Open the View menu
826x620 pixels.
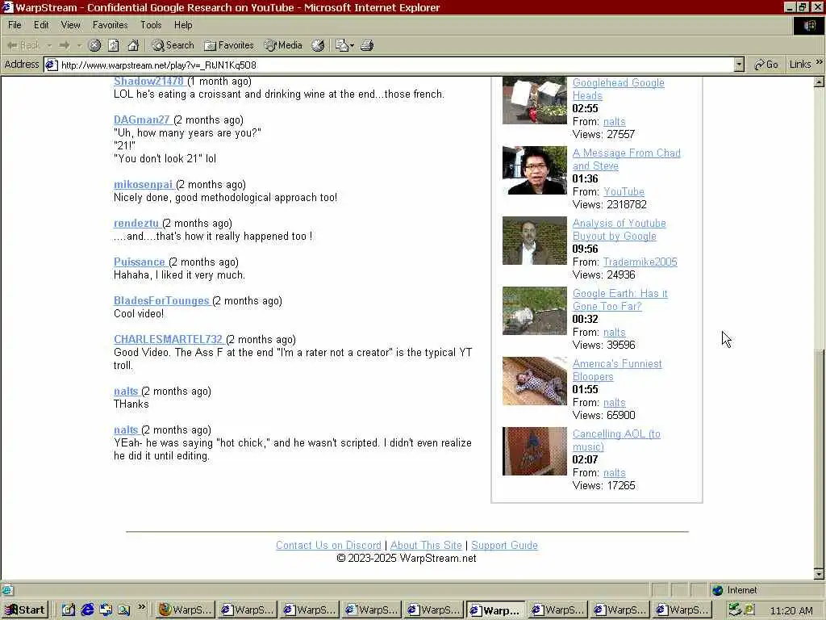(71, 25)
